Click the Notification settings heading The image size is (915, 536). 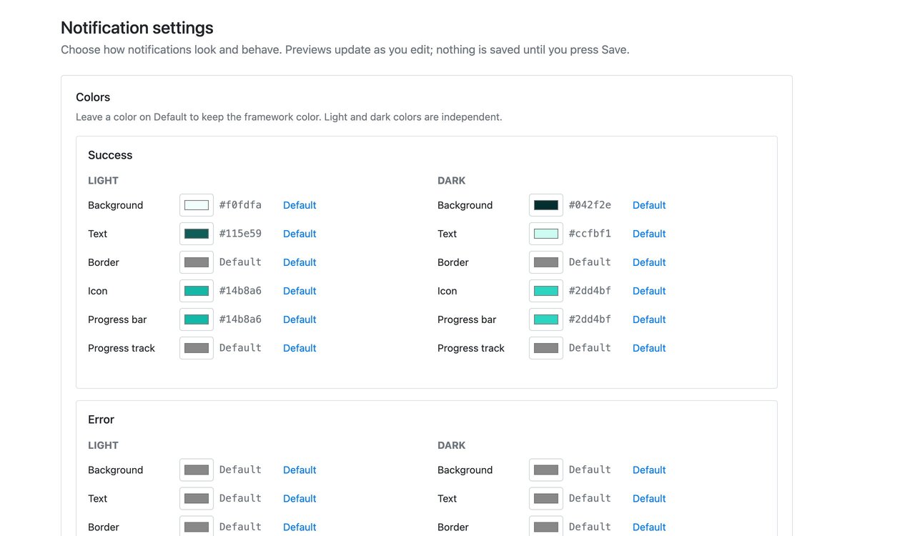[x=137, y=28]
